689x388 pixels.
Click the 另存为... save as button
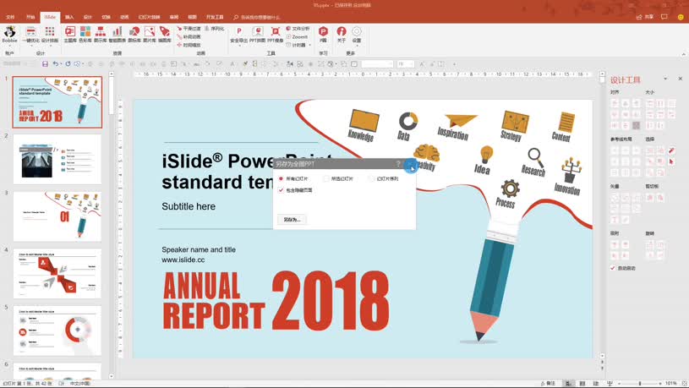292,219
